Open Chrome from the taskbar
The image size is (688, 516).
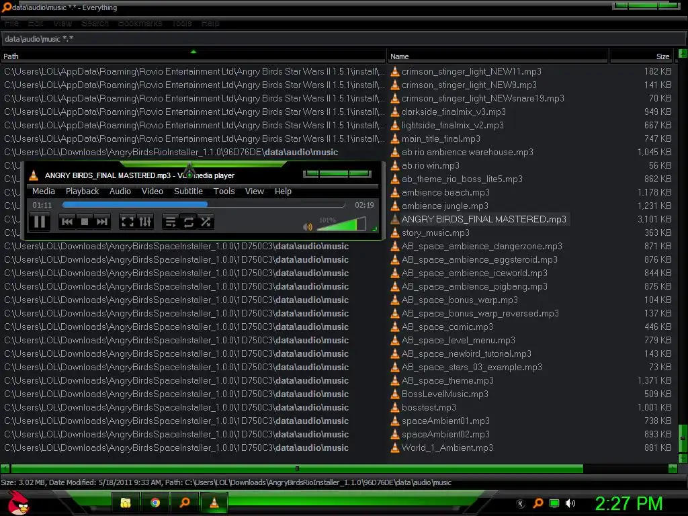pos(155,503)
